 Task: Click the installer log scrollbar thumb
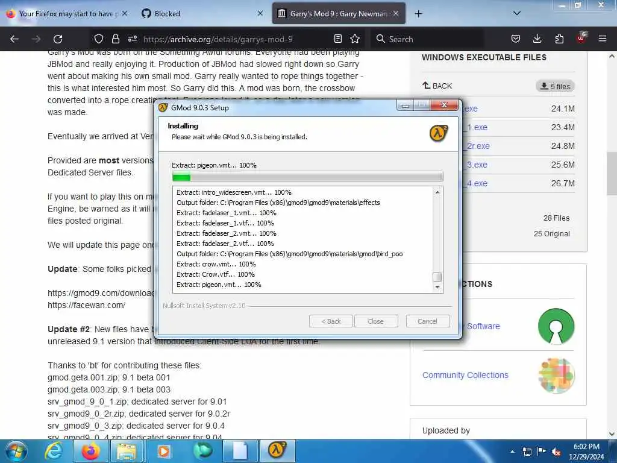[x=437, y=277]
